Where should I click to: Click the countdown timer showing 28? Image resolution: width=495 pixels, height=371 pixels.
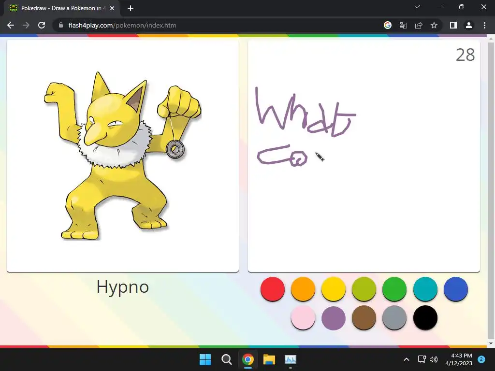tap(466, 55)
